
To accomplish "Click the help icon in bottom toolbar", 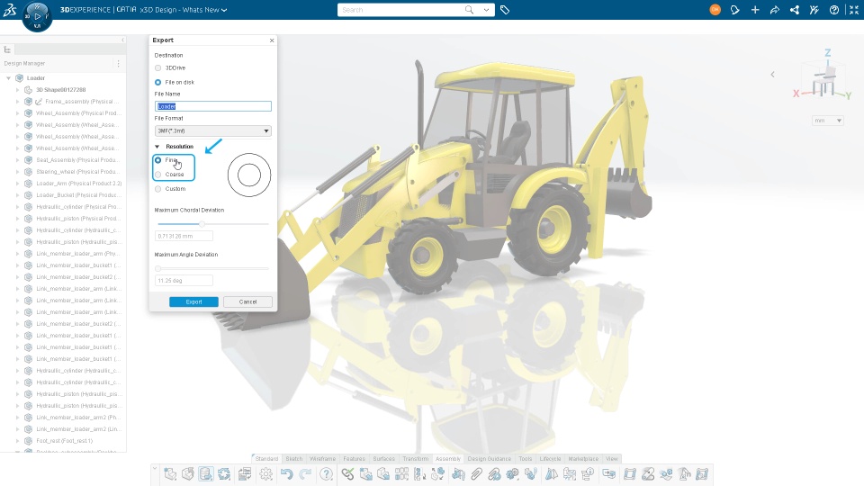I will point(326,474).
